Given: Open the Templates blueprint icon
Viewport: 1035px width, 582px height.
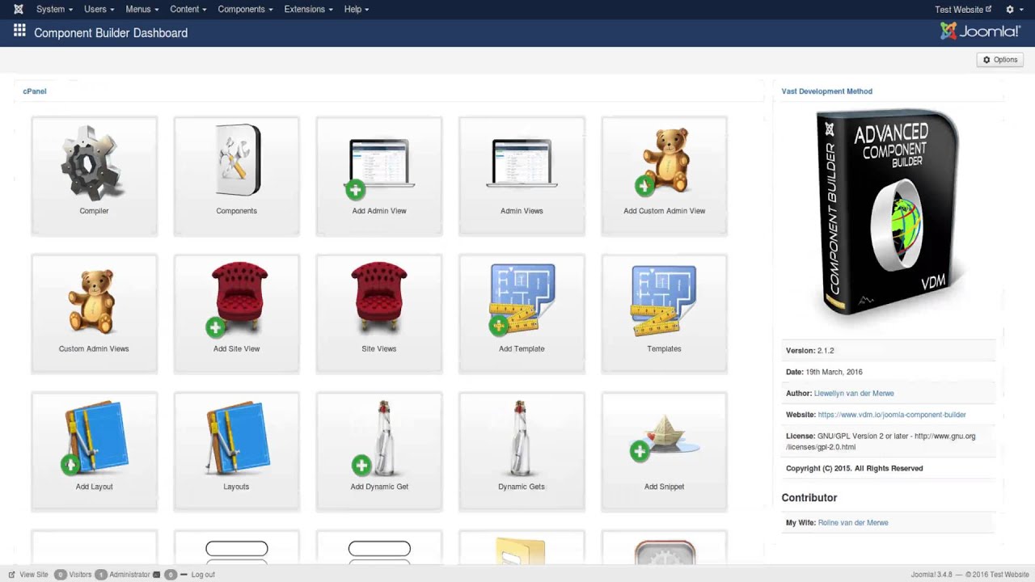Looking at the screenshot, I should pyautogui.click(x=664, y=299).
